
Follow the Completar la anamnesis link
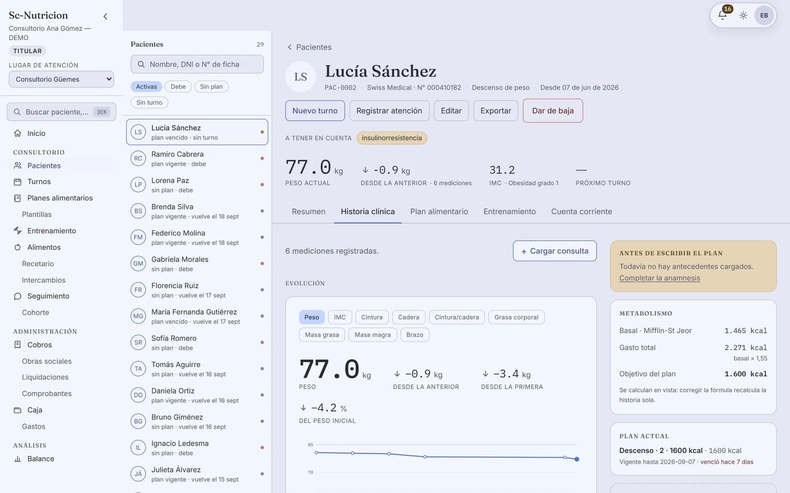click(x=660, y=278)
